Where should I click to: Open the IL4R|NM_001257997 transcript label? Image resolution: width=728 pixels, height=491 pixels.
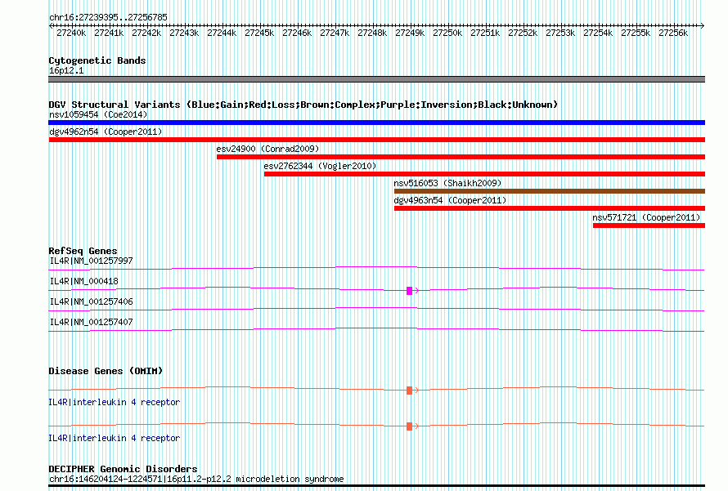91,261
